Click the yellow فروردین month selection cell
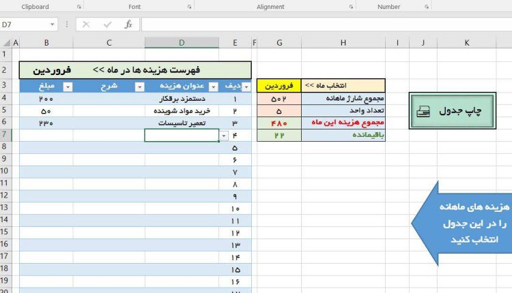The height and width of the screenshot is (293, 512). click(279, 86)
